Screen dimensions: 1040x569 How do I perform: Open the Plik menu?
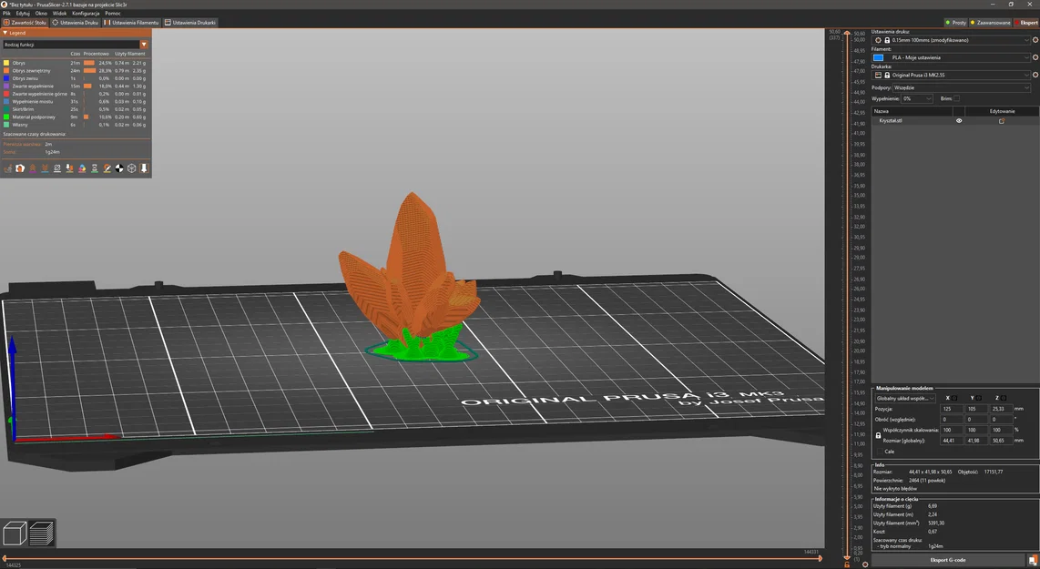tap(9, 13)
